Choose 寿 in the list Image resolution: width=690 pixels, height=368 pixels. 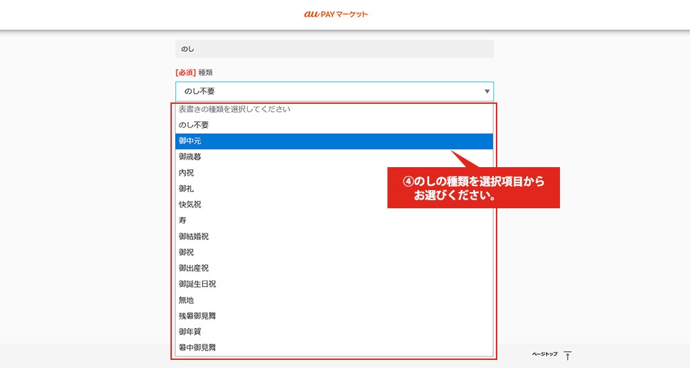[x=334, y=220]
